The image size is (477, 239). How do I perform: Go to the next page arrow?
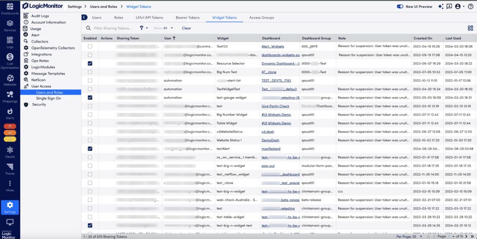466,236
